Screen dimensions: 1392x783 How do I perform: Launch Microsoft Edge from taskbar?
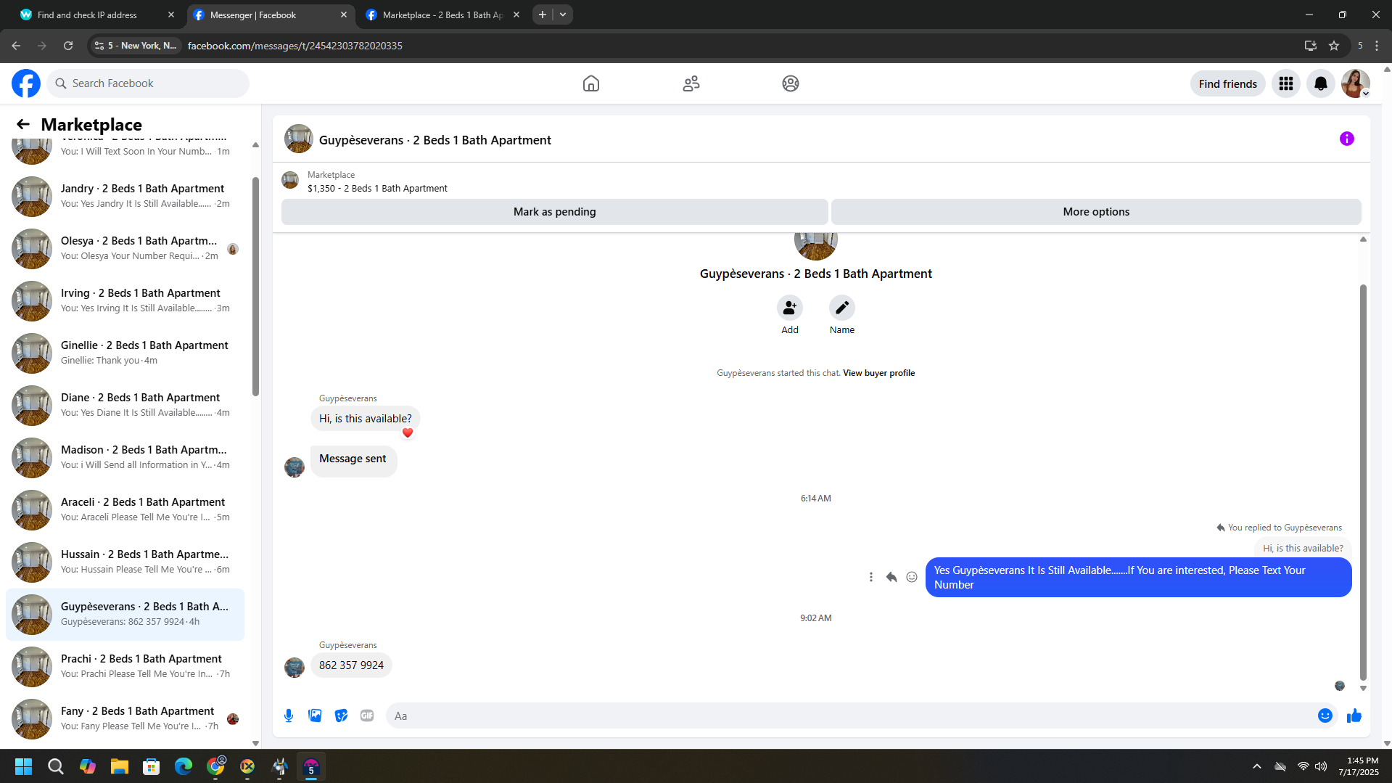tap(184, 766)
